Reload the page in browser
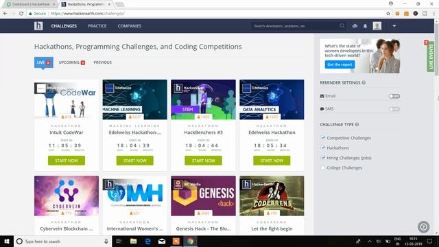 tap(21, 14)
